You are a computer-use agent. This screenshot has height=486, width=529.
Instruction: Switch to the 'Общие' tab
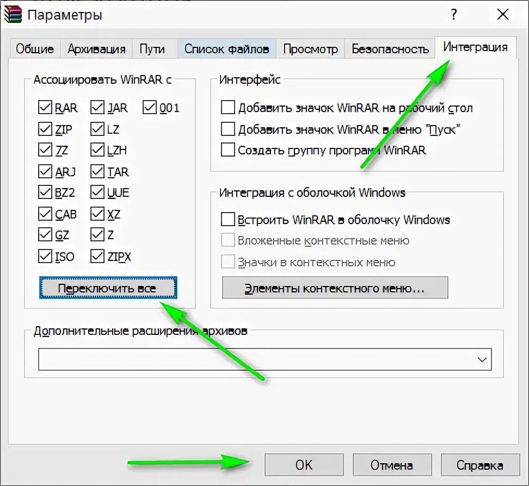pyautogui.click(x=34, y=48)
